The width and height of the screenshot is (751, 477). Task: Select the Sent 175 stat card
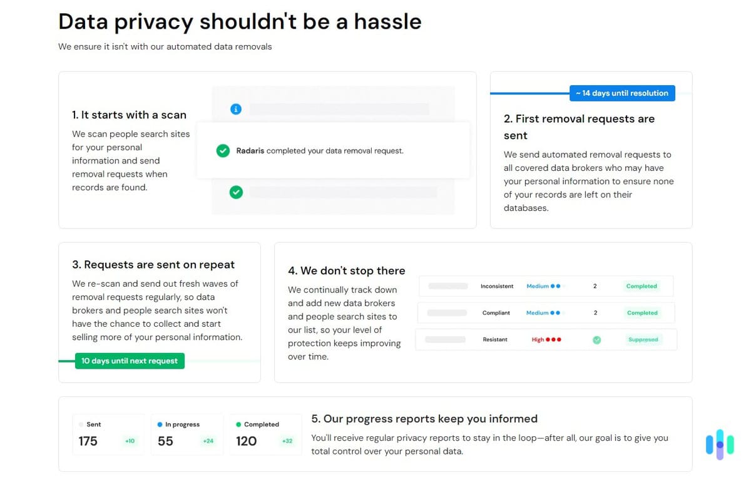108,434
